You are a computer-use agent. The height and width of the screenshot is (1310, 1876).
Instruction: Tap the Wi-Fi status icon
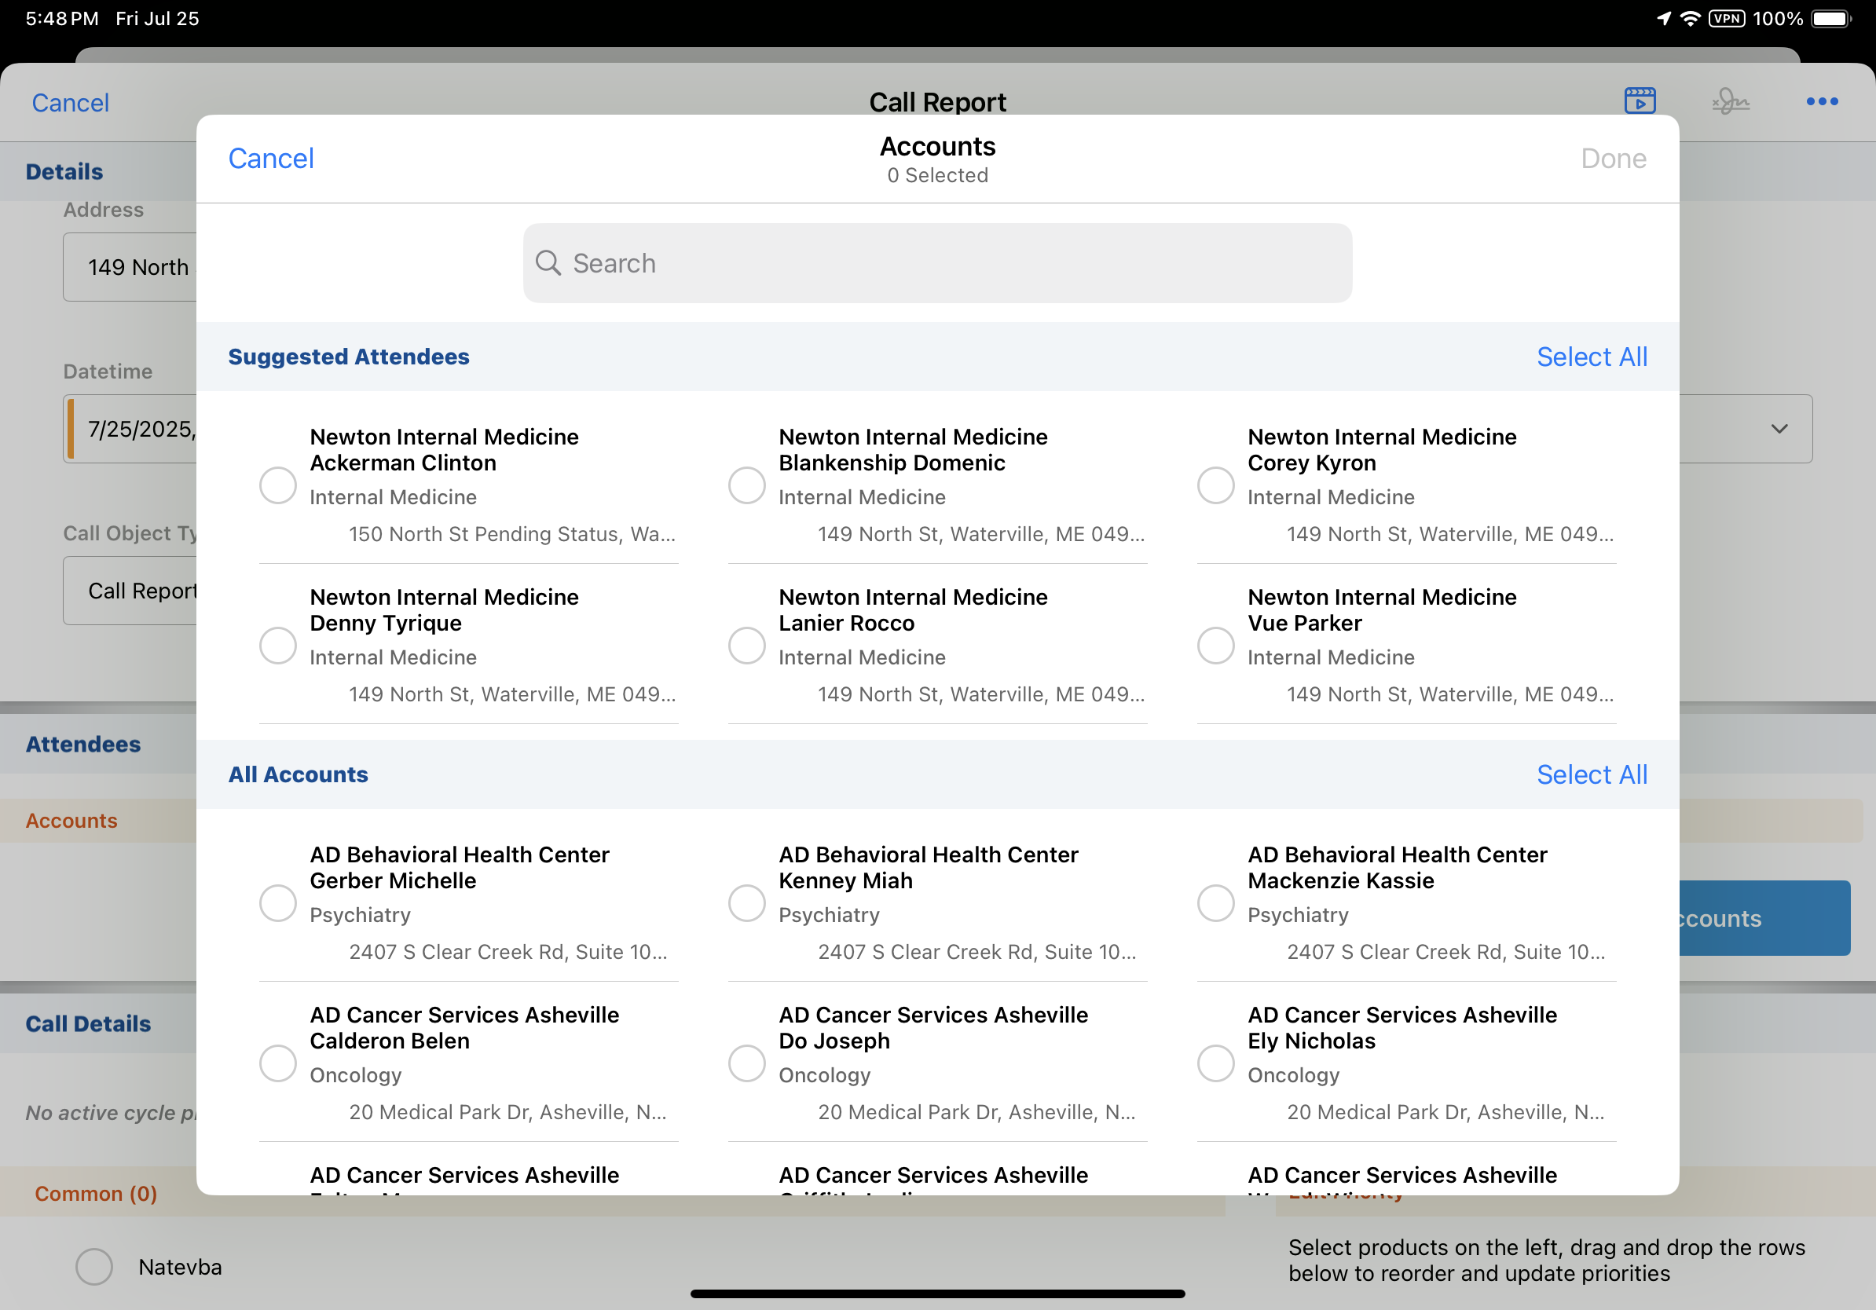[1690, 18]
